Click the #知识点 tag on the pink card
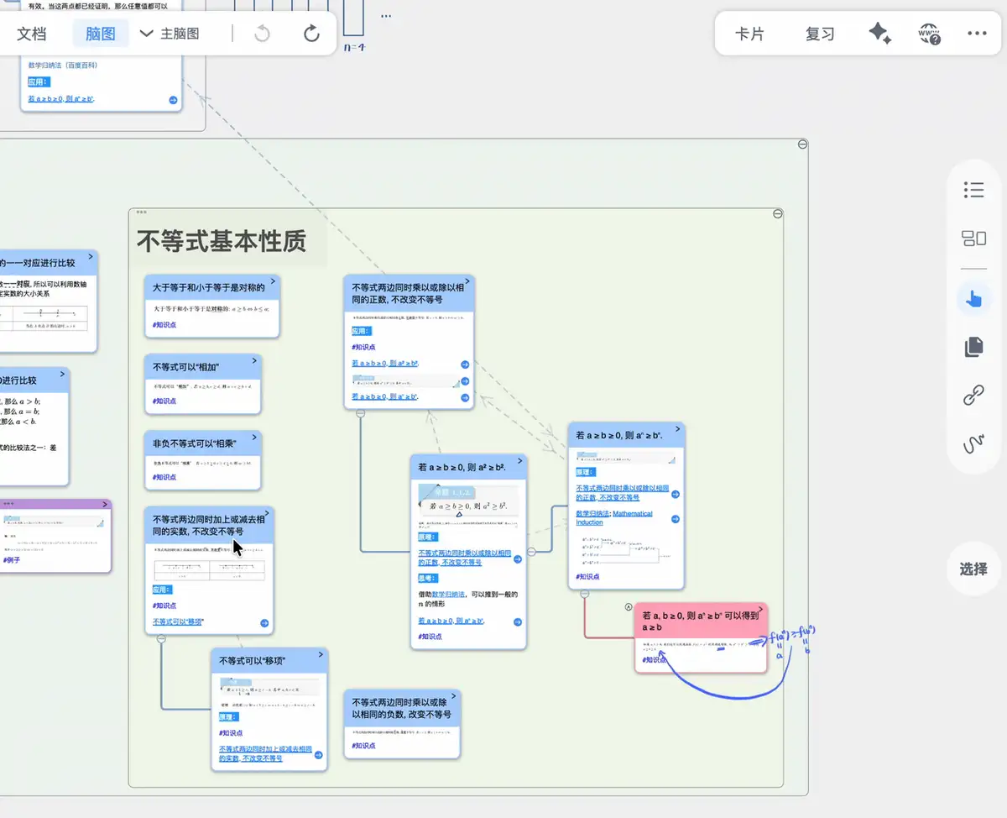The width and height of the screenshot is (1007, 818). (x=654, y=660)
